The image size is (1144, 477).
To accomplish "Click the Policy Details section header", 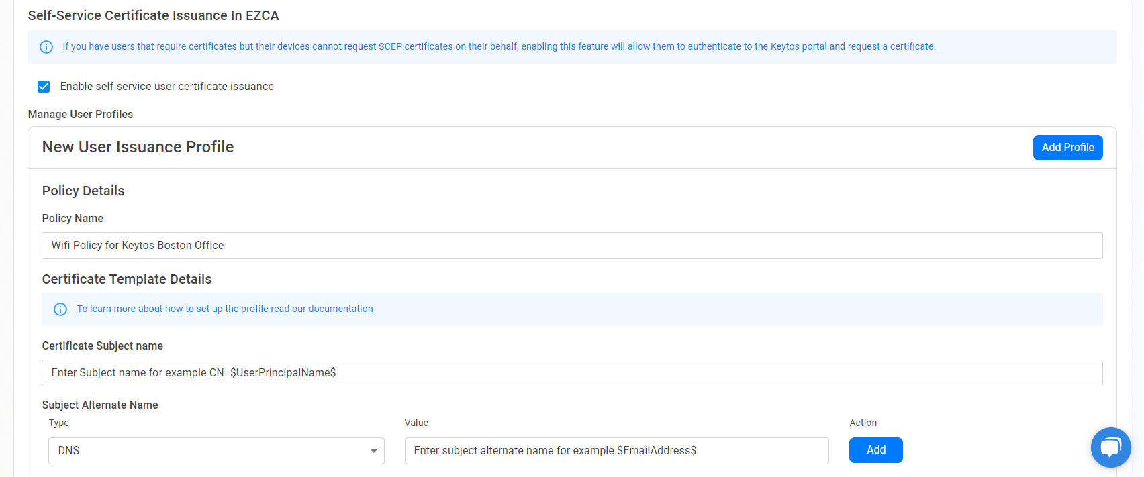I will tap(83, 191).
